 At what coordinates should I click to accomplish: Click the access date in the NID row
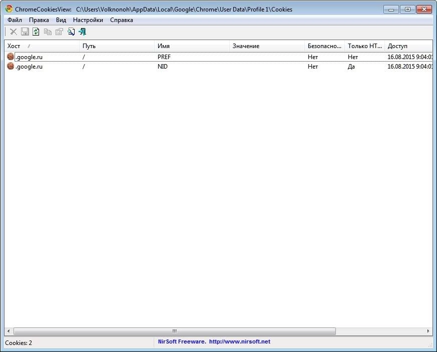tap(409, 66)
